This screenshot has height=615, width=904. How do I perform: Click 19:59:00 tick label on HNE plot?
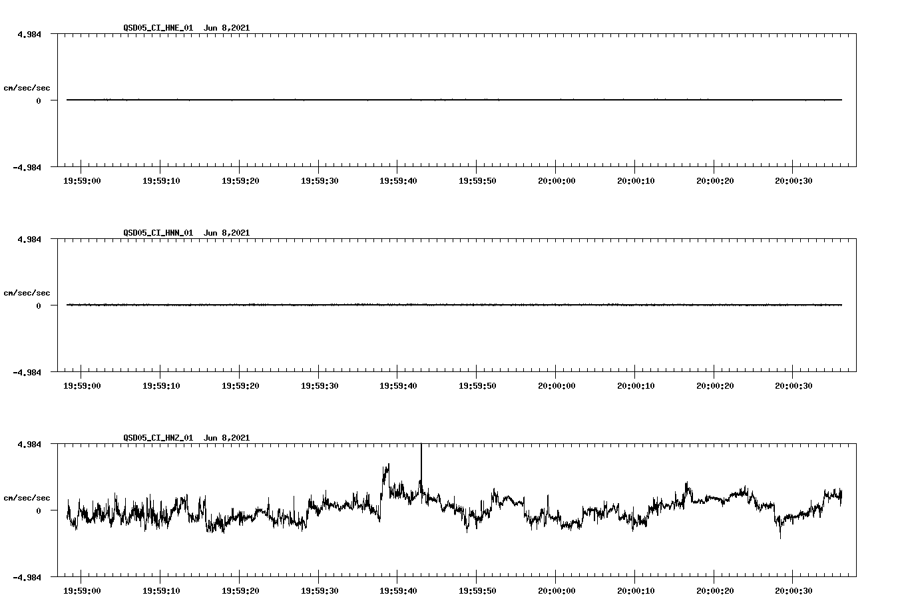[x=81, y=181]
